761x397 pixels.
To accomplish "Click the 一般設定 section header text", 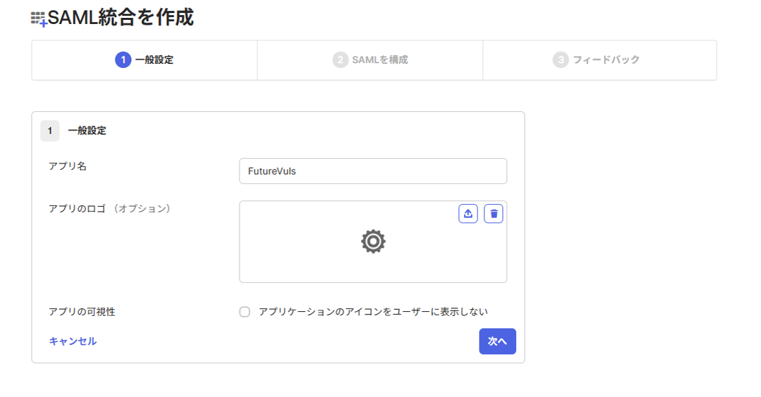I will pos(87,131).
